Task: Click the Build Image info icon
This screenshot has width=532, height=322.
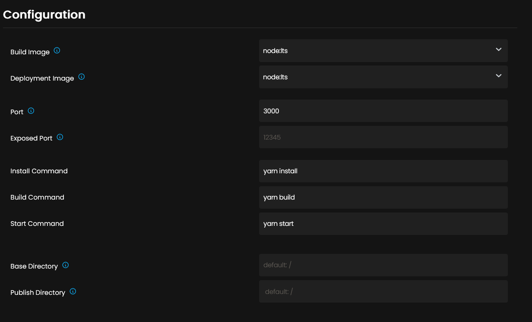Action: (57, 50)
